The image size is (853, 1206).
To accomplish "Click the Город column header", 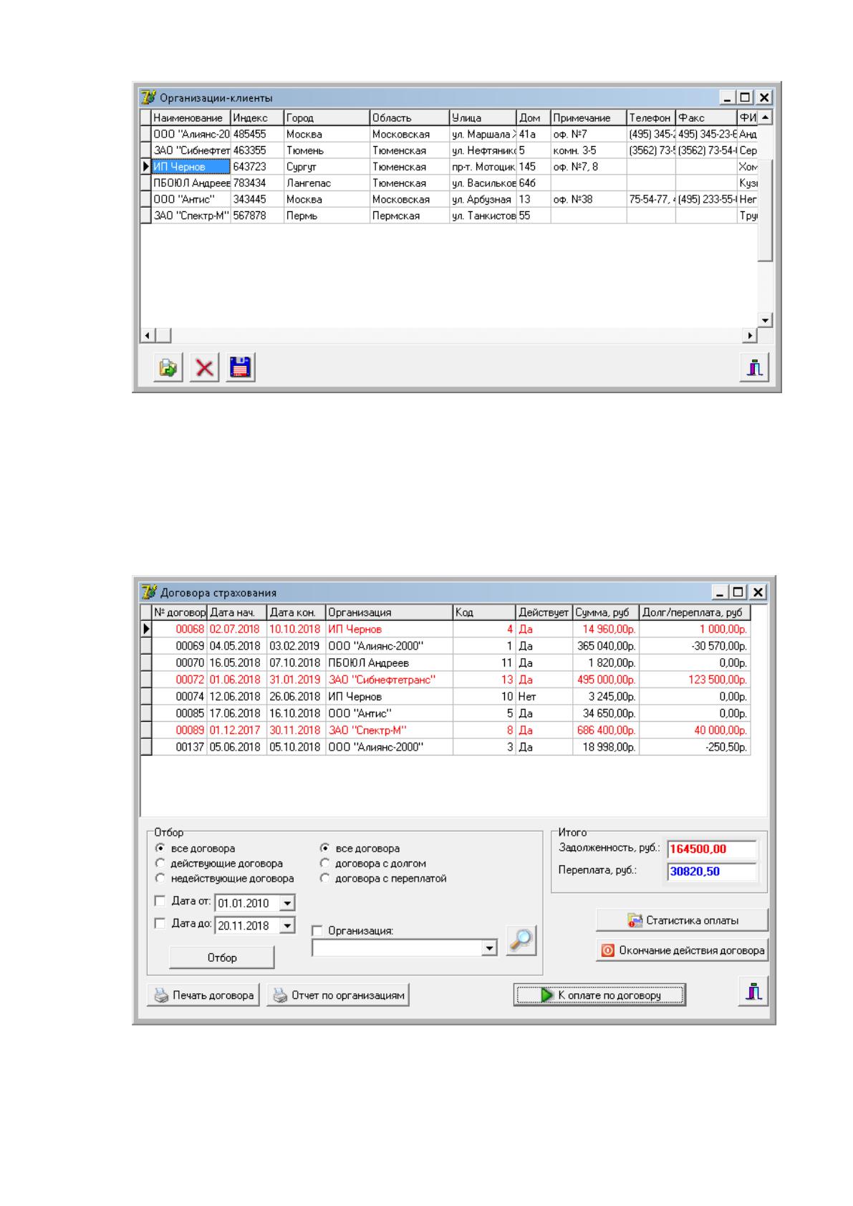I will point(327,117).
